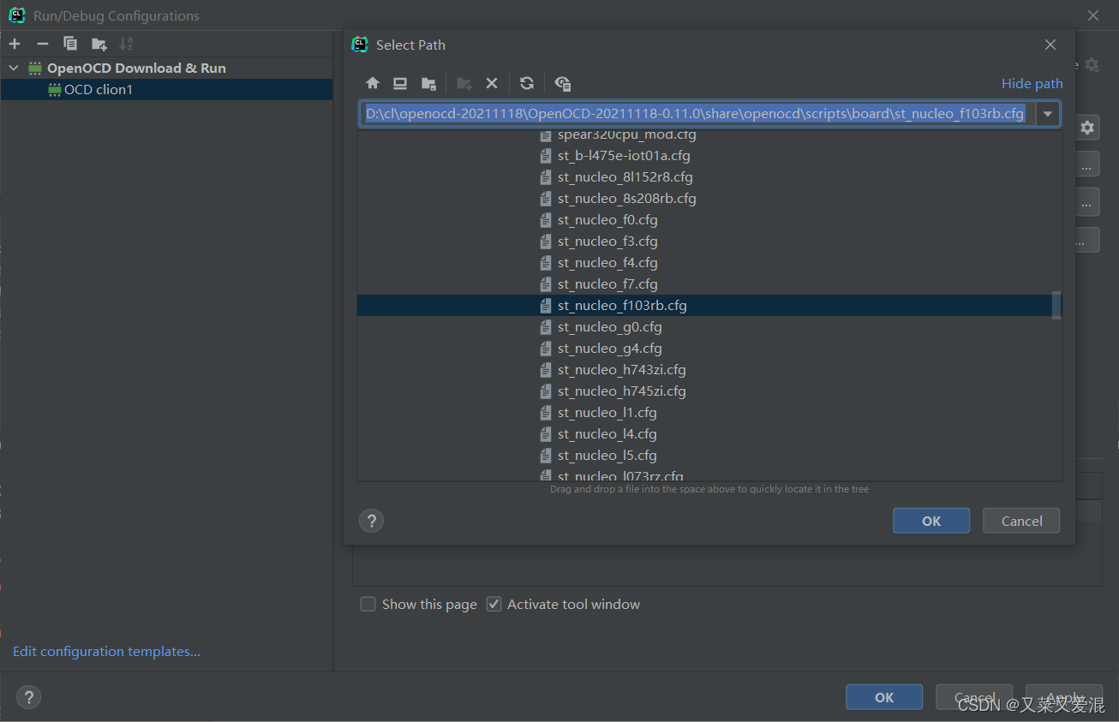This screenshot has width=1119, height=722.
Task: Sort configurations alphabetically
Action: 126,44
